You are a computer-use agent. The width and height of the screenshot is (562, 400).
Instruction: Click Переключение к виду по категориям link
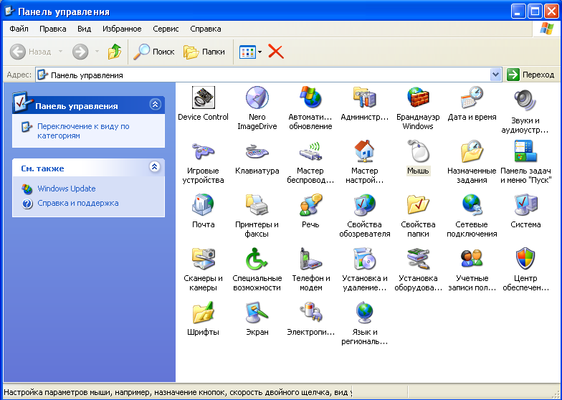coord(83,130)
